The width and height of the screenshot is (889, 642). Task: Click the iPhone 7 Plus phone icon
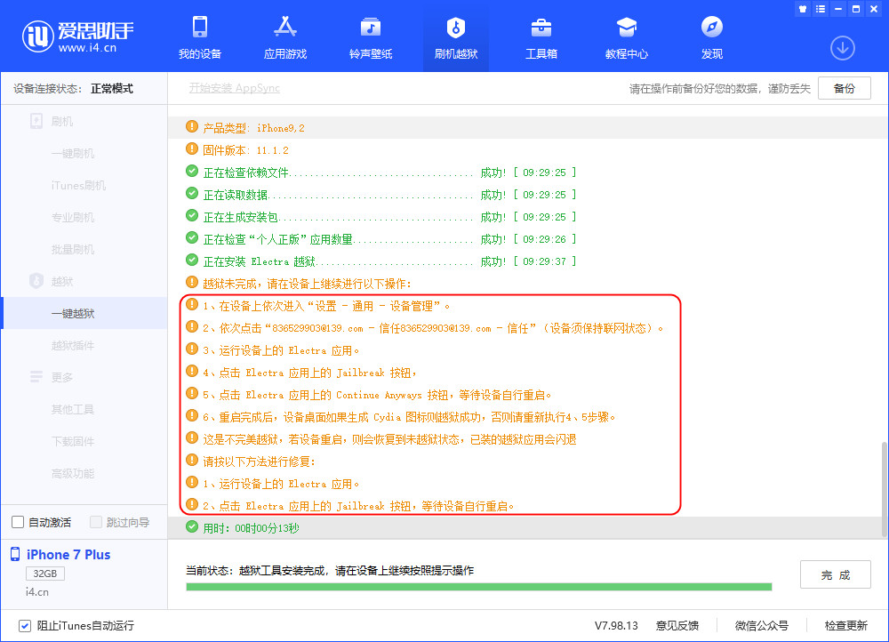click(15, 554)
